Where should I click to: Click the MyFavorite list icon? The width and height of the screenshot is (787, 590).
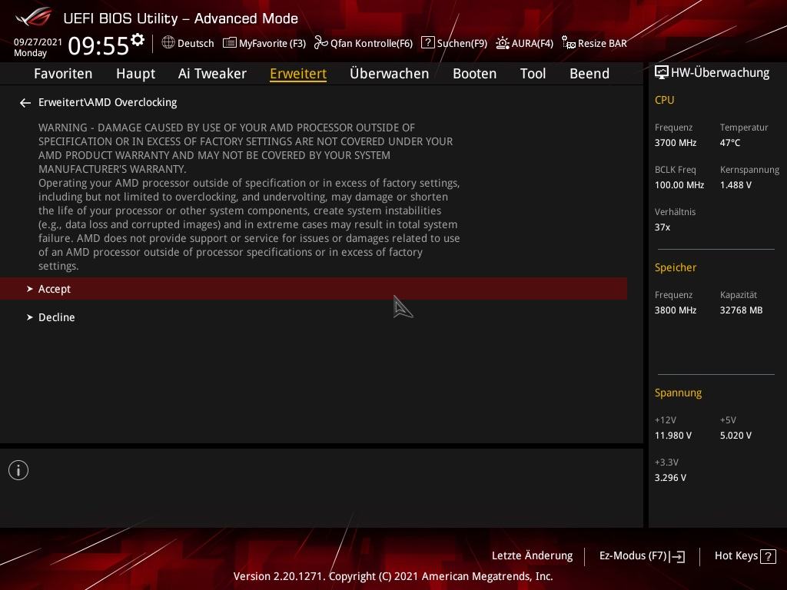pos(229,43)
